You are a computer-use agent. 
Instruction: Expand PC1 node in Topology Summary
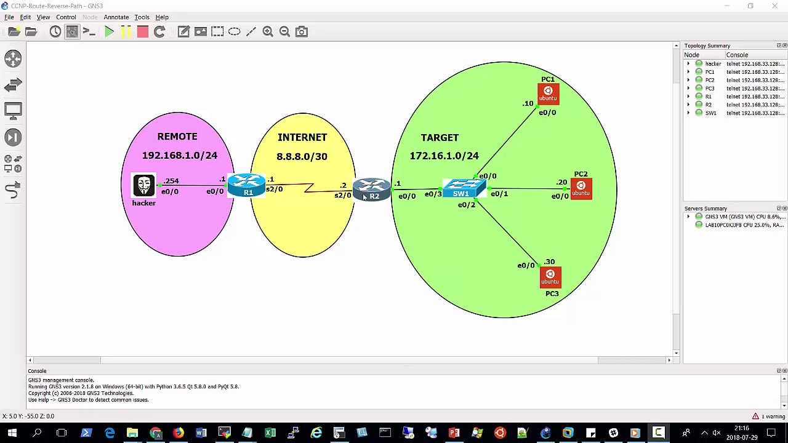(x=688, y=72)
